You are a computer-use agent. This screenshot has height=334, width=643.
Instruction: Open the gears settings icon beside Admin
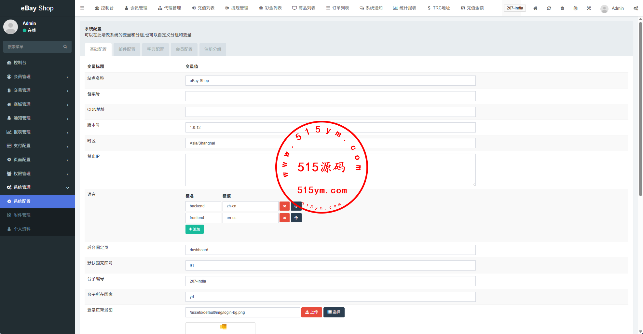[636, 8]
